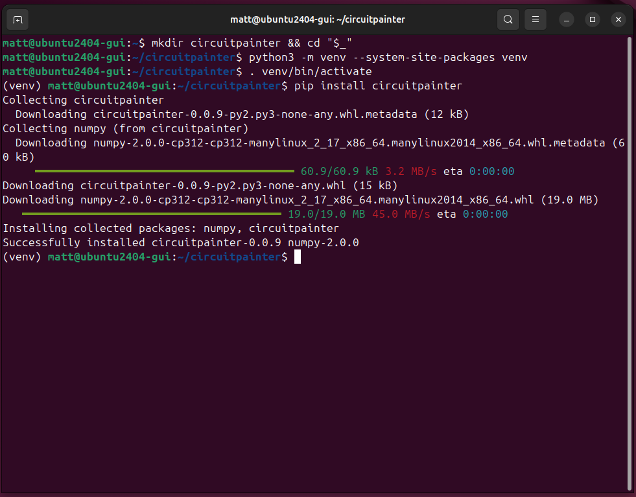Click the green 19.0/19.0 MB progress bar
The width and height of the screenshot is (636, 497).
pos(152,214)
